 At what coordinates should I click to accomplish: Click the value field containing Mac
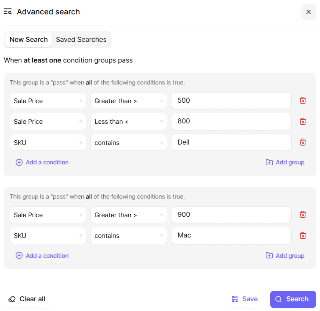pos(231,236)
